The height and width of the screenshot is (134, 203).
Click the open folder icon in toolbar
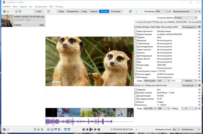(8, 11)
